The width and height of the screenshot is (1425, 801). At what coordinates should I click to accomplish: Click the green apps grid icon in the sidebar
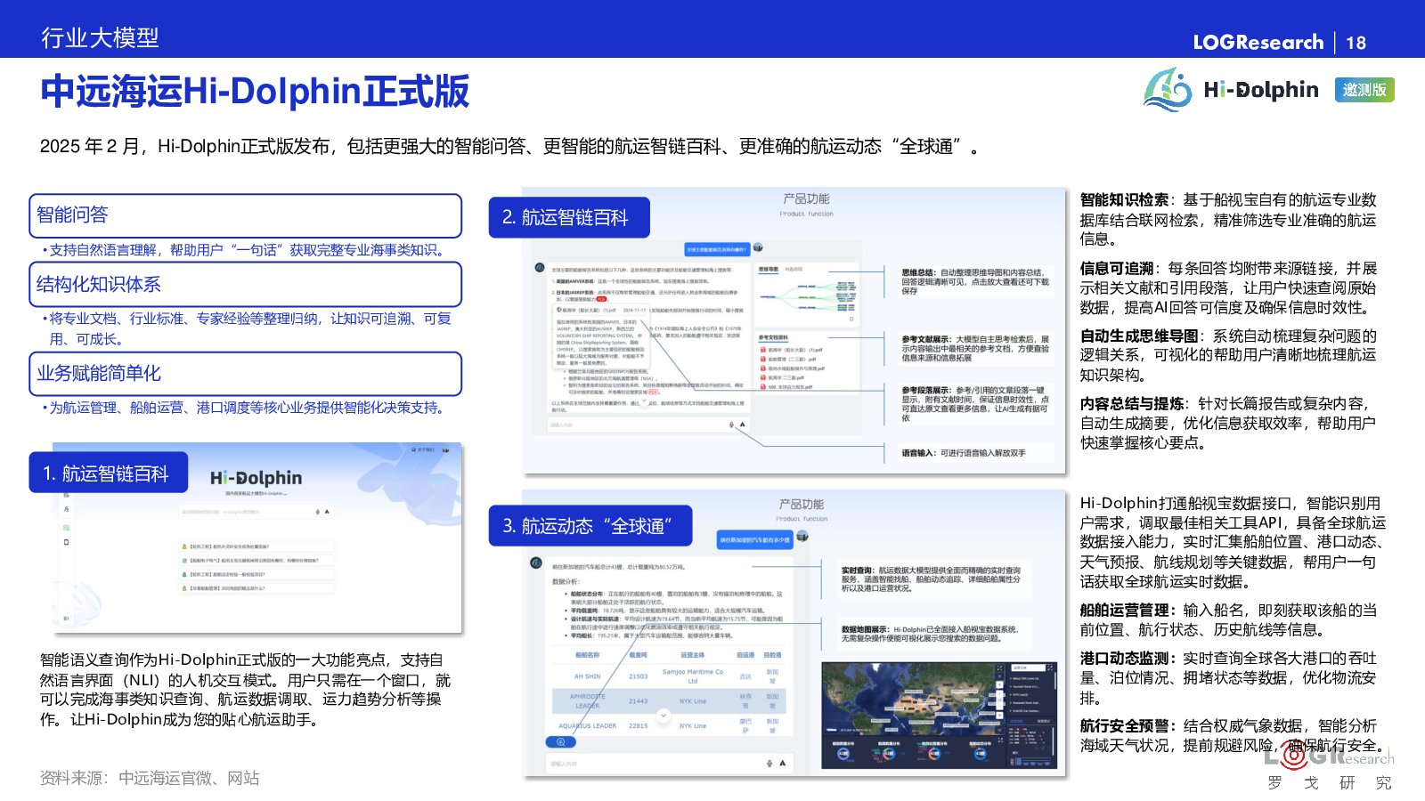coord(66,527)
